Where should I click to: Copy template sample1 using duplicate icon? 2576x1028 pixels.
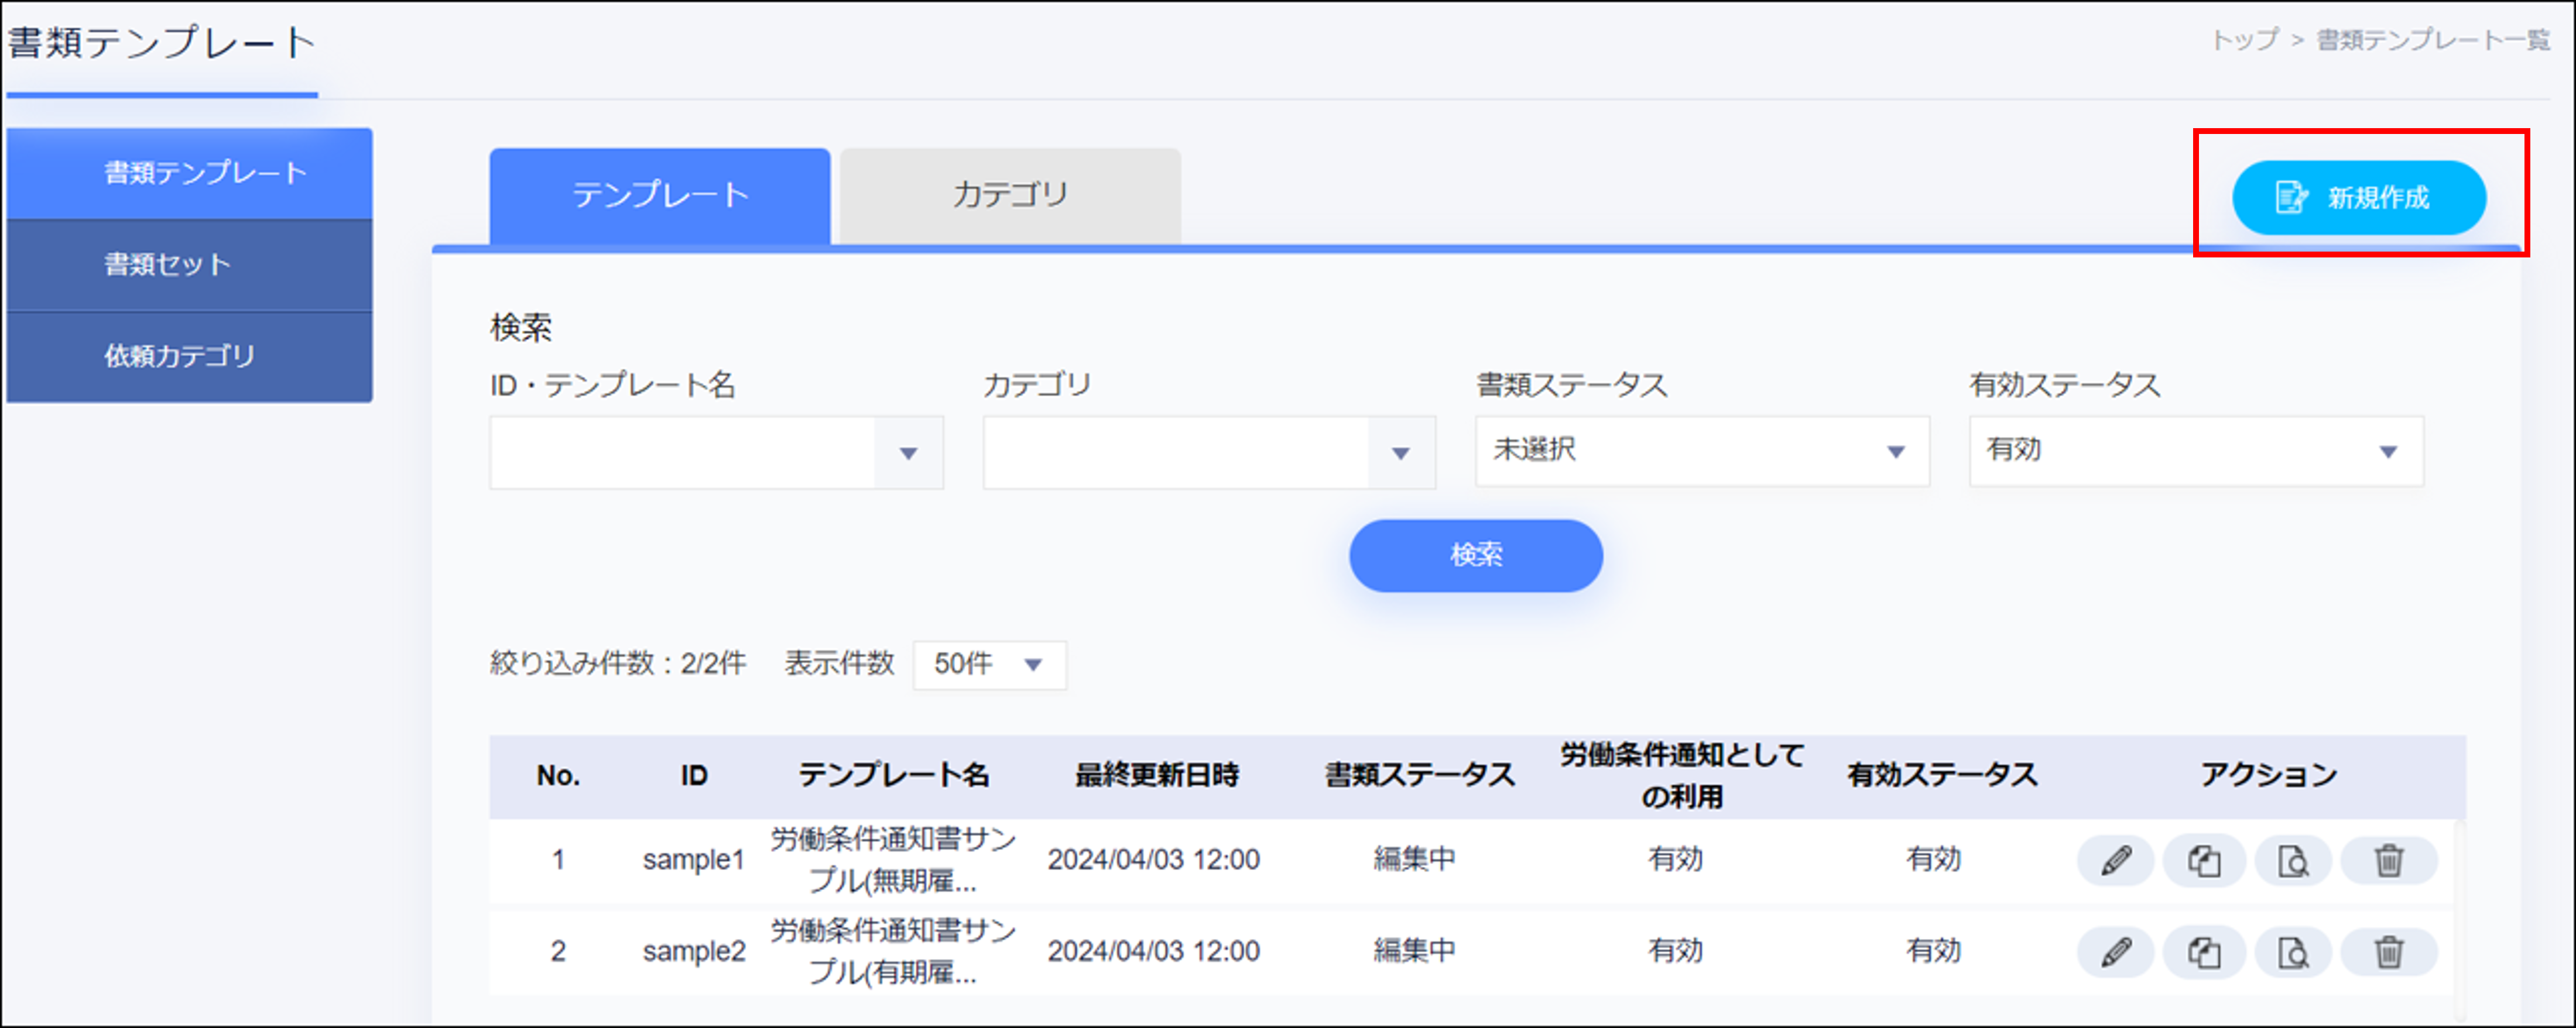click(x=2204, y=860)
